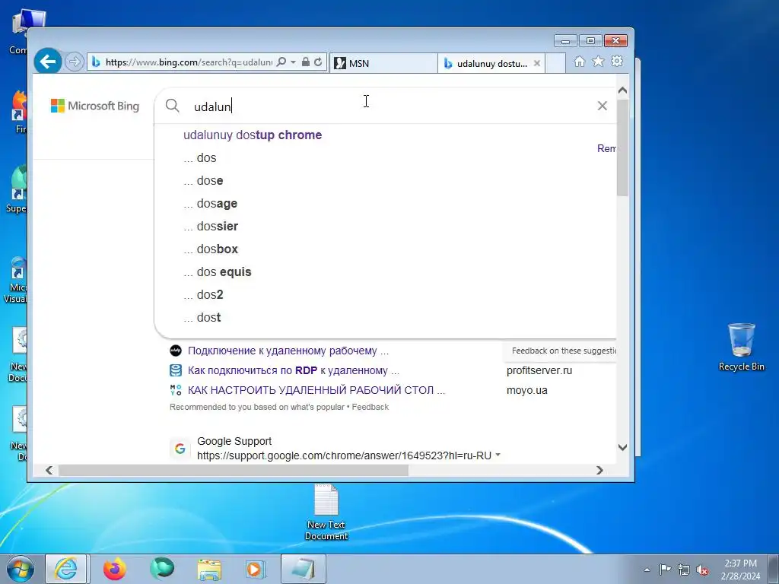Image resolution: width=779 pixels, height=584 pixels.
Task: Open 'Подключение к удаленному рабочему' link
Action: point(288,351)
